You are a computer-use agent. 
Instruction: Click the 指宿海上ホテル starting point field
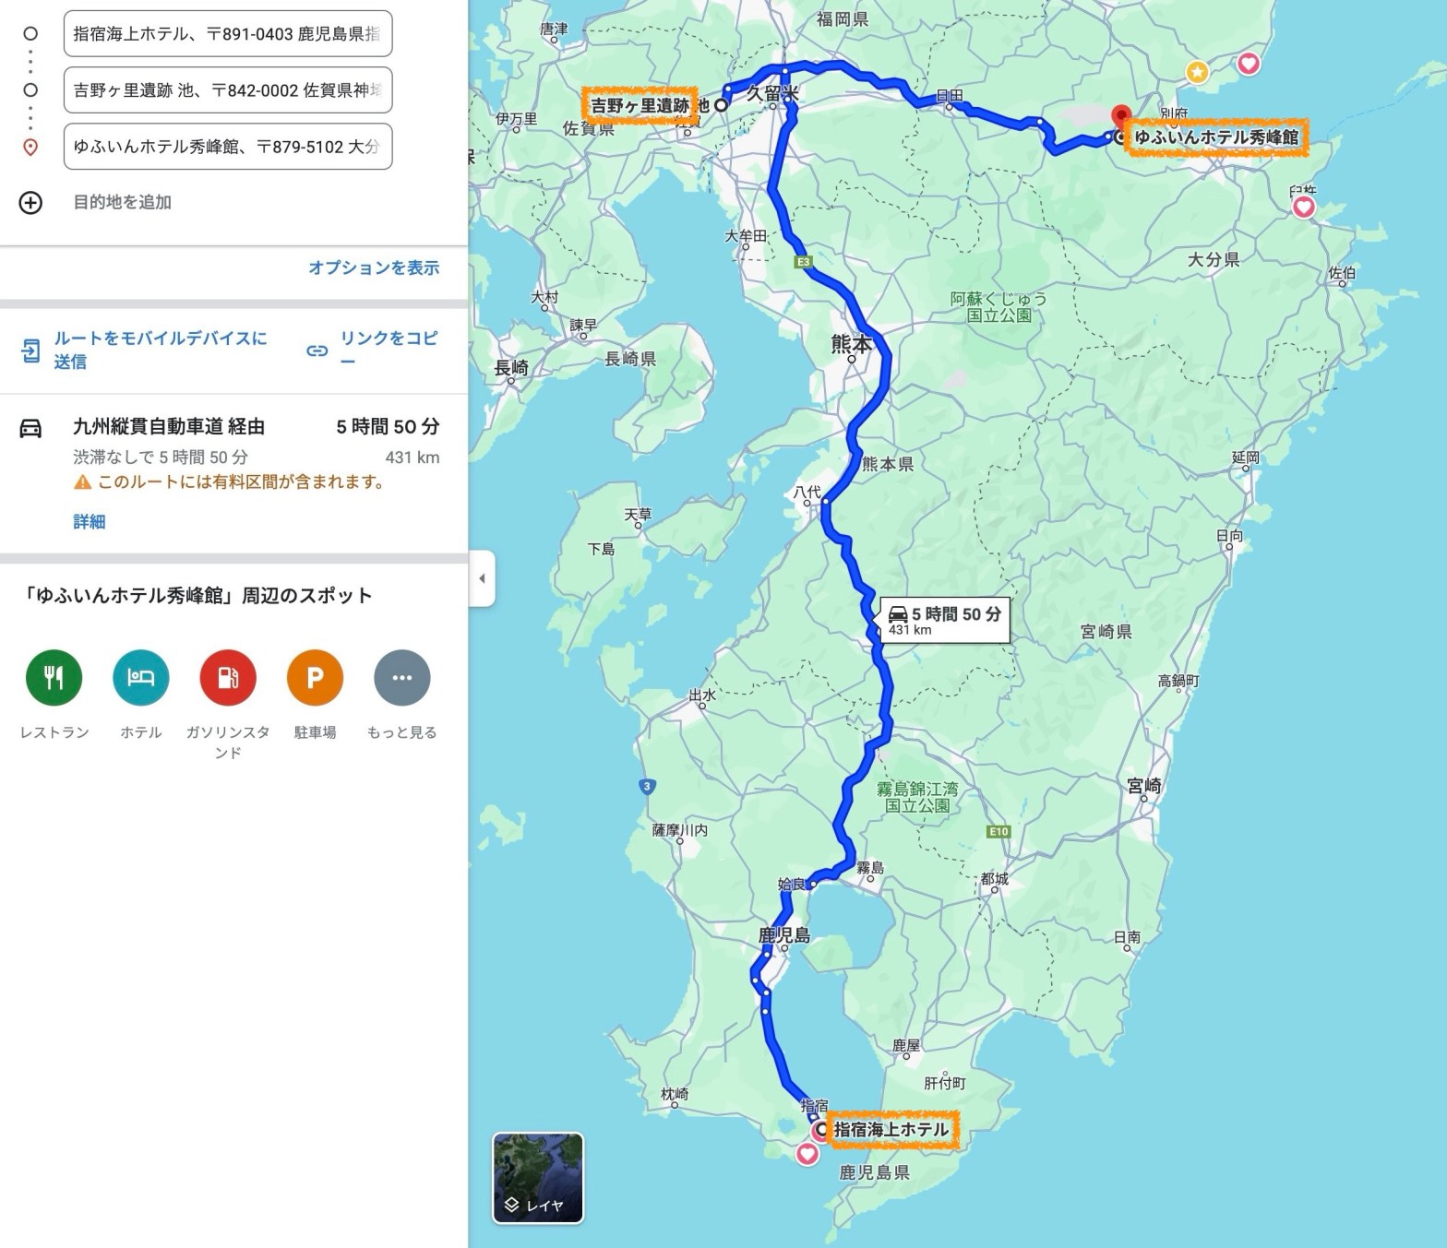[x=228, y=34]
